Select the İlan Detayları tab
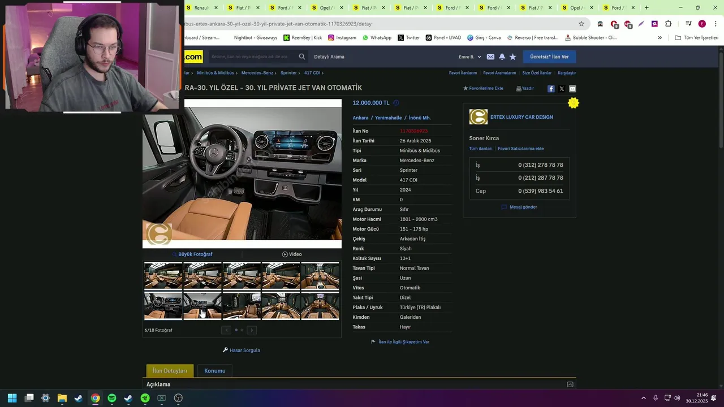Screen dimensions: 724x407 pos(170,371)
